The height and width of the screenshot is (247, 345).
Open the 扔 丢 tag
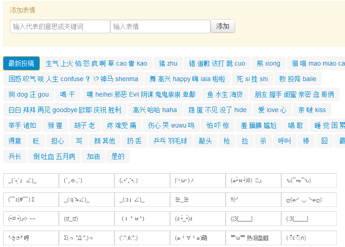tap(134, 141)
